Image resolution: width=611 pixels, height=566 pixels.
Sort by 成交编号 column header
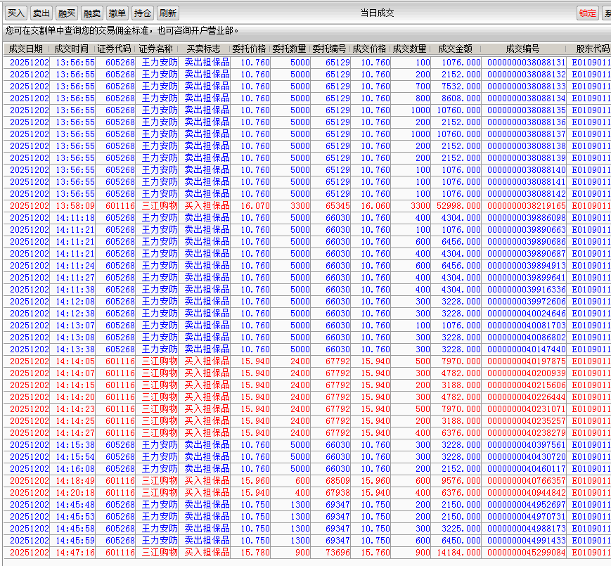click(523, 49)
